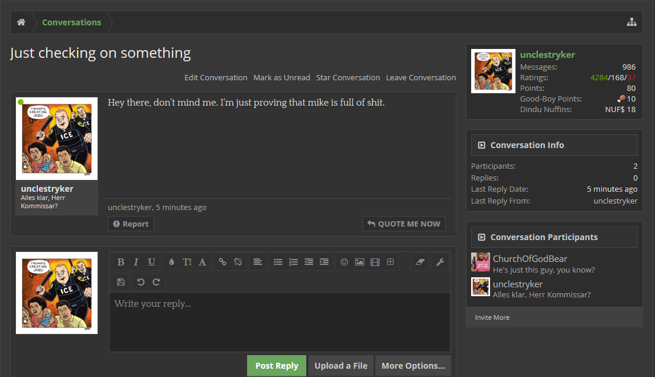The height and width of the screenshot is (377, 655).
Task: Submit with the Post Reply button
Action: 277,366
